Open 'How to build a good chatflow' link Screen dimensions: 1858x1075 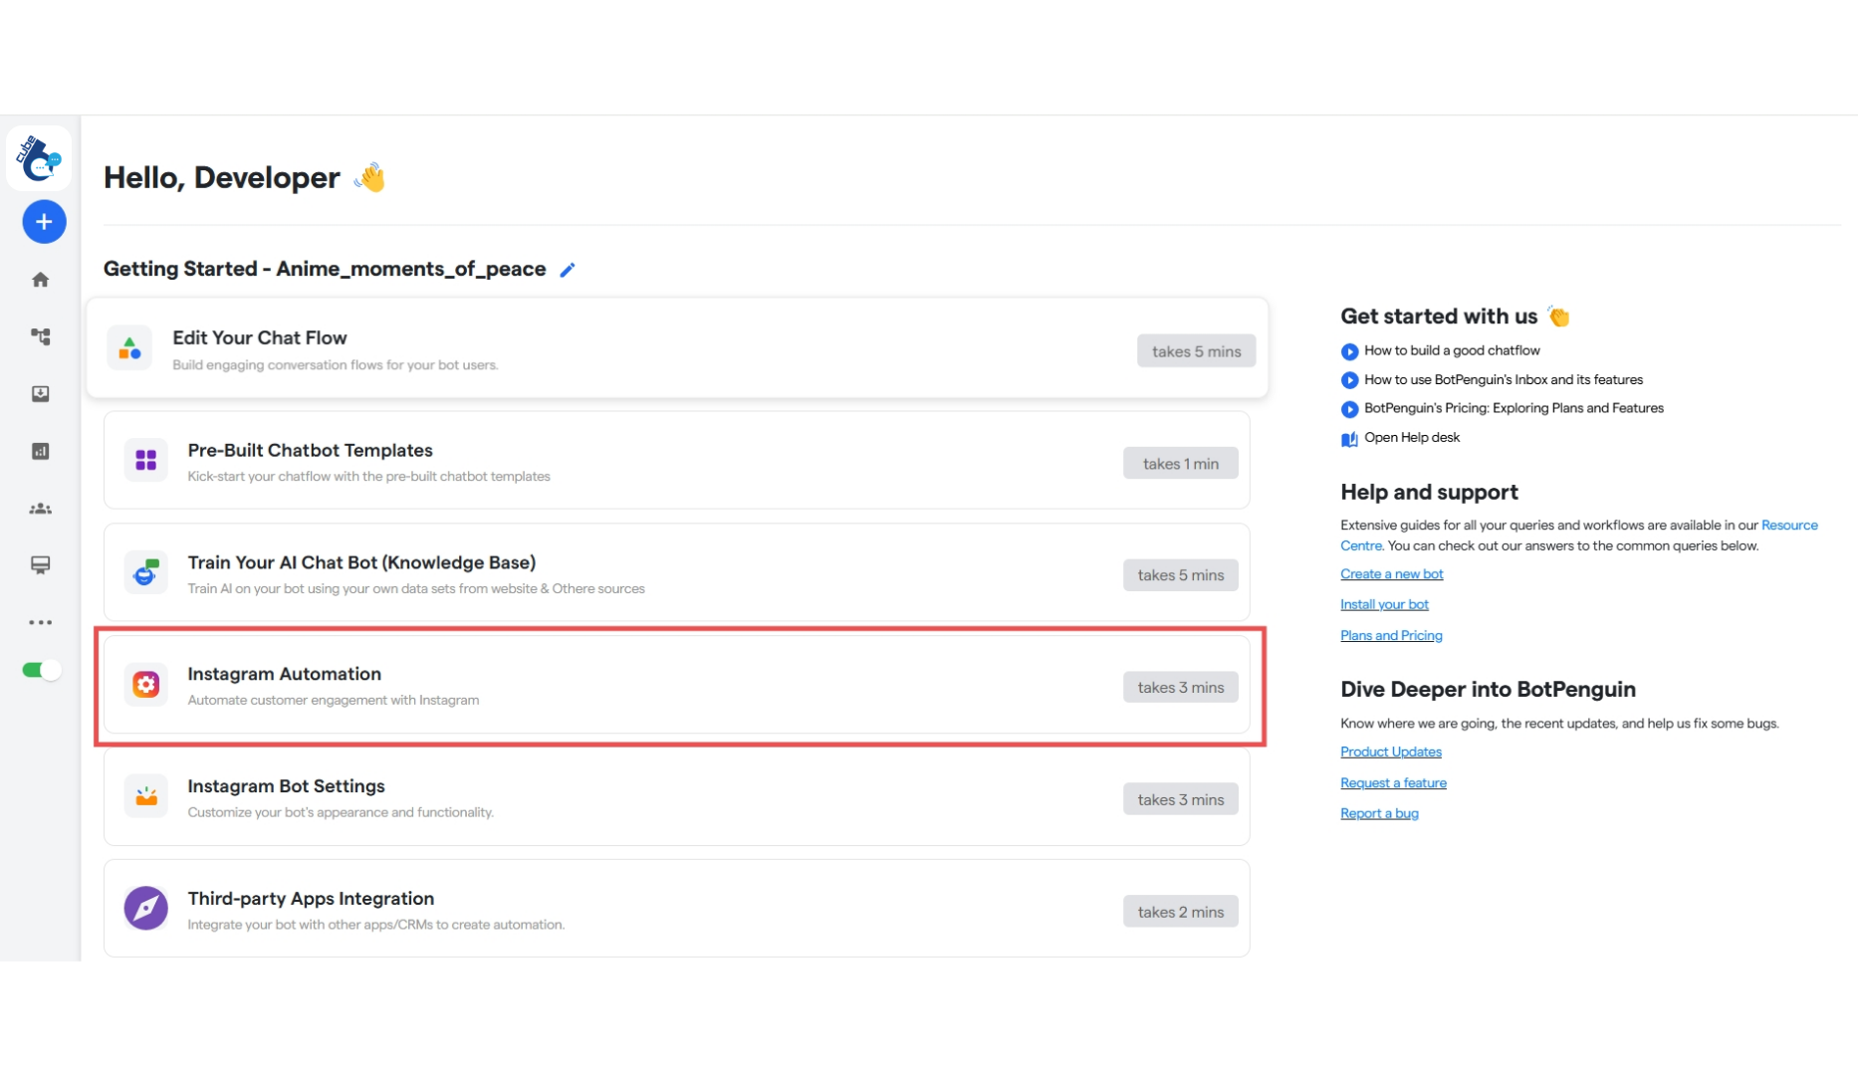click(x=1452, y=350)
